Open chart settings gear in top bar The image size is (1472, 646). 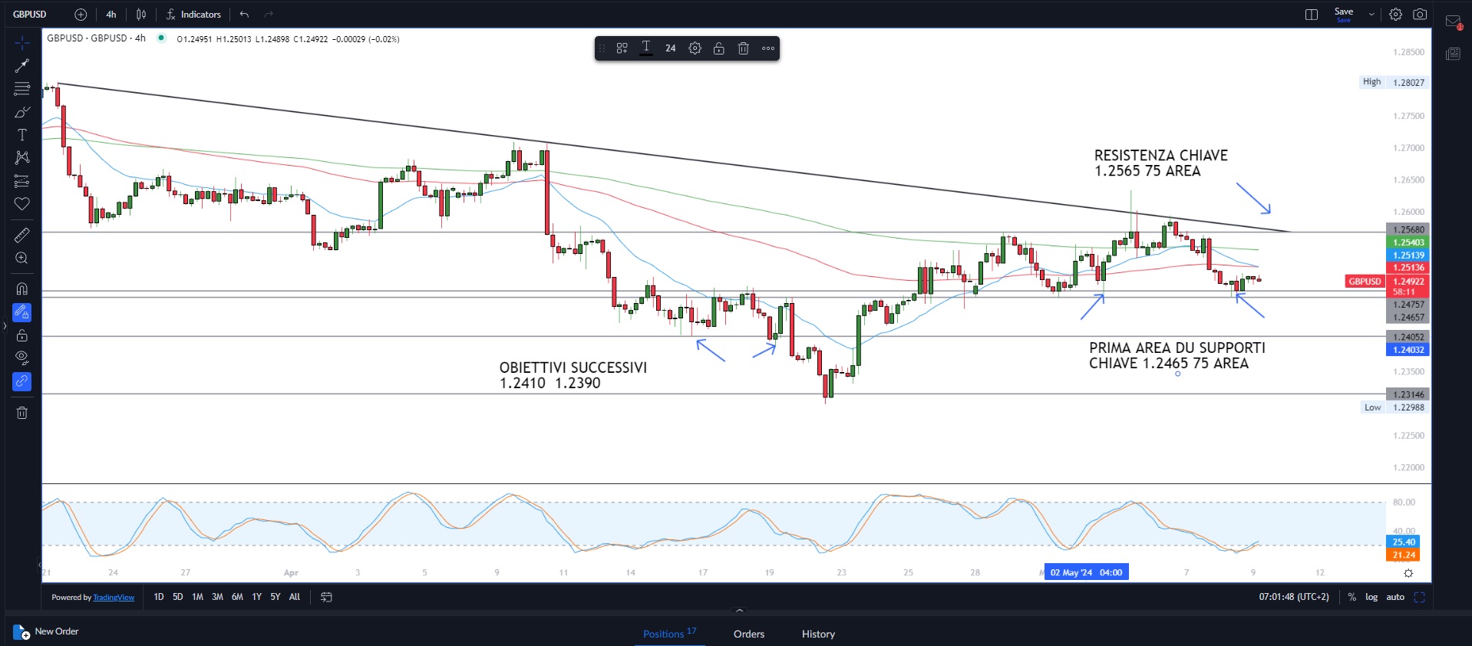[1395, 15]
